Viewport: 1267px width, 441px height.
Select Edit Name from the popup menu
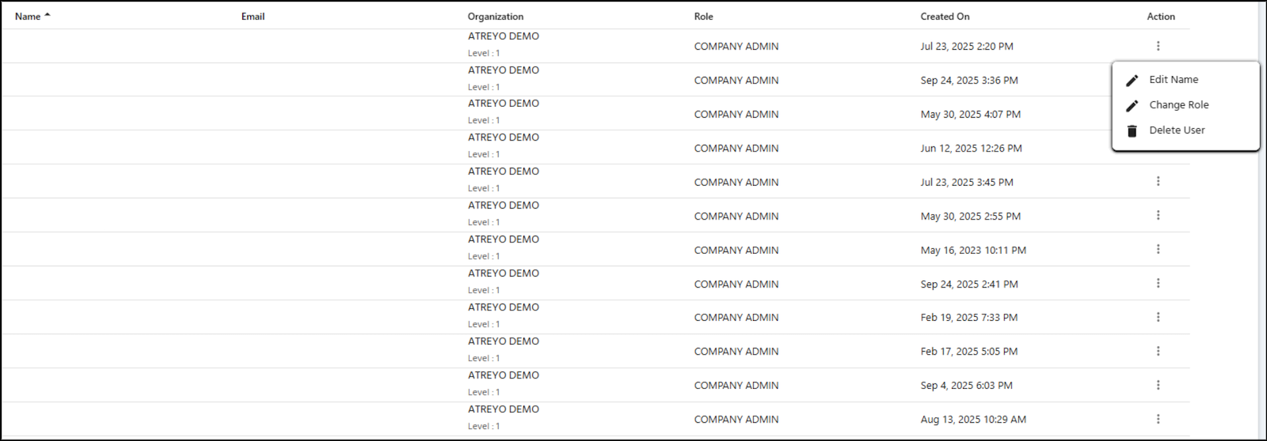pos(1174,80)
